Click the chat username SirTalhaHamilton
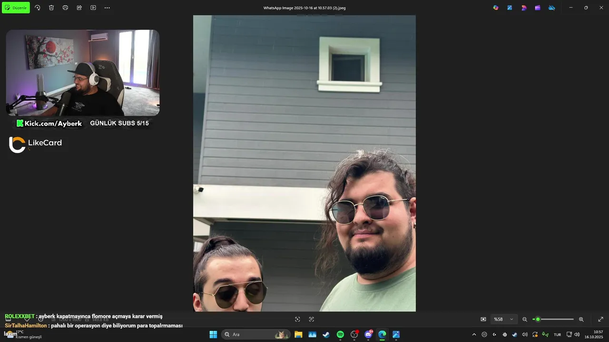 pyautogui.click(x=26, y=326)
